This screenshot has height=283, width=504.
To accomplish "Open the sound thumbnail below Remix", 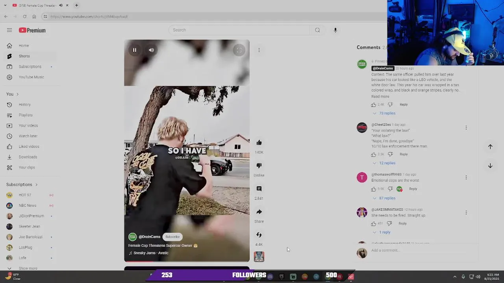I will click(x=259, y=257).
